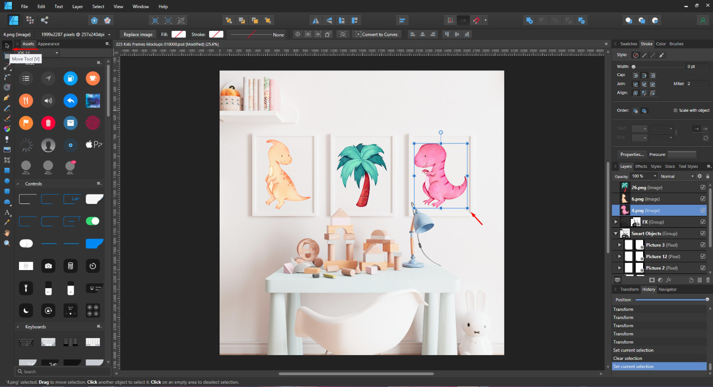Hide the 6.png layer
This screenshot has height=387, width=713.
pyautogui.click(x=703, y=199)
